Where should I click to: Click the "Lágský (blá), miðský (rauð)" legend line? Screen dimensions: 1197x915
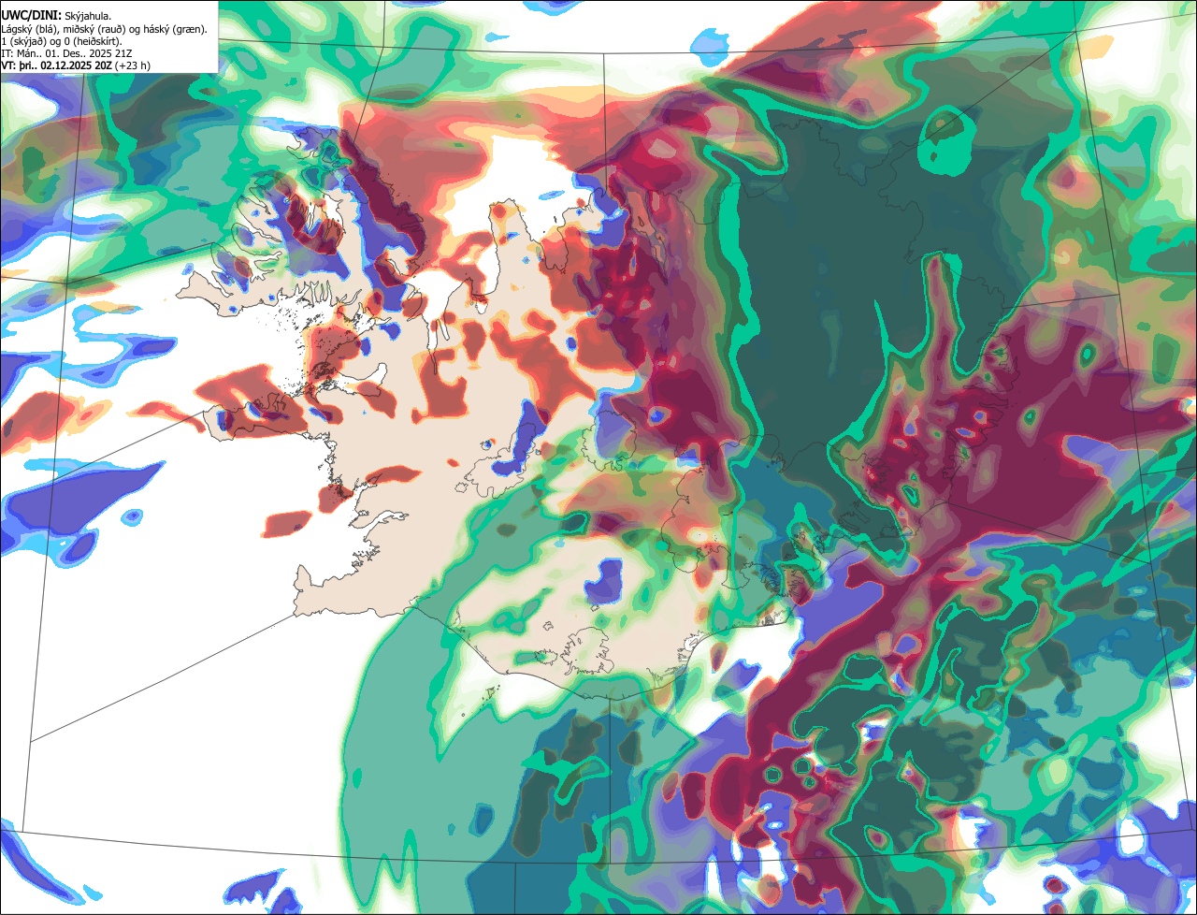coord(105,29)
